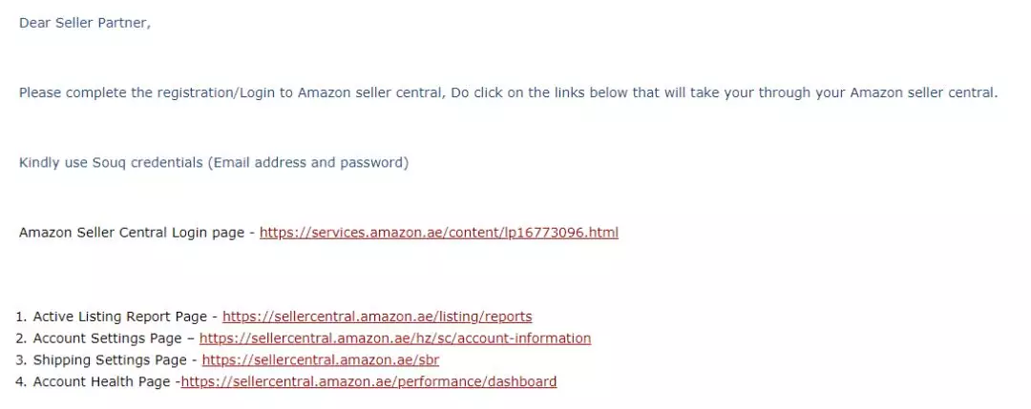Click the word "registration/Login" in the paragraph
Viewport: 1031px width, 409px height.
[216, 92]
